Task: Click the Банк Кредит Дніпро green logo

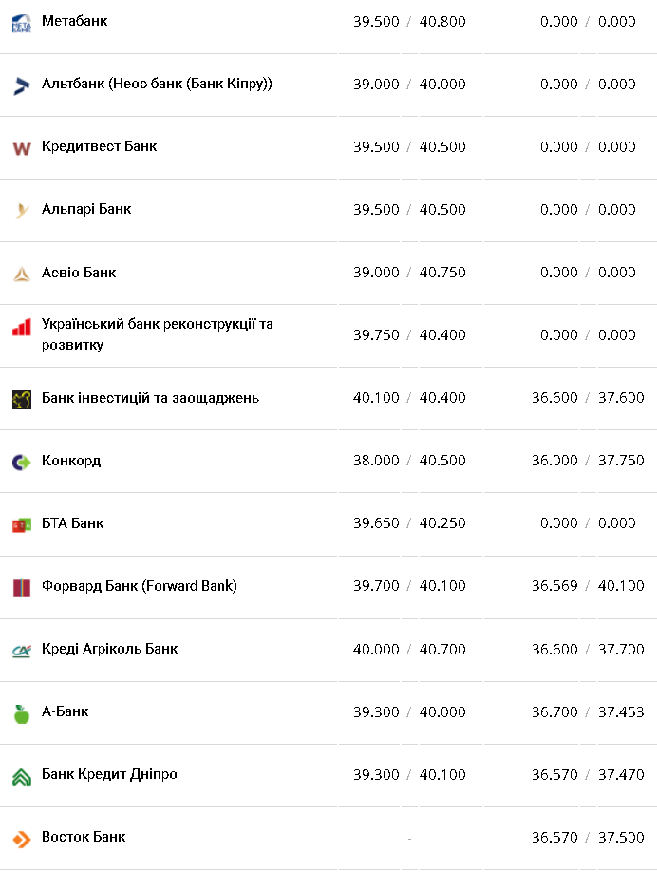Action: [x=21, y=776]
